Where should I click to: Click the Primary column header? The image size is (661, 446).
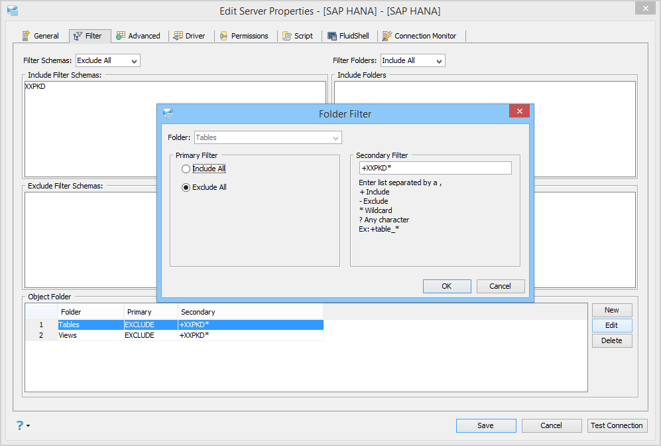150,312
